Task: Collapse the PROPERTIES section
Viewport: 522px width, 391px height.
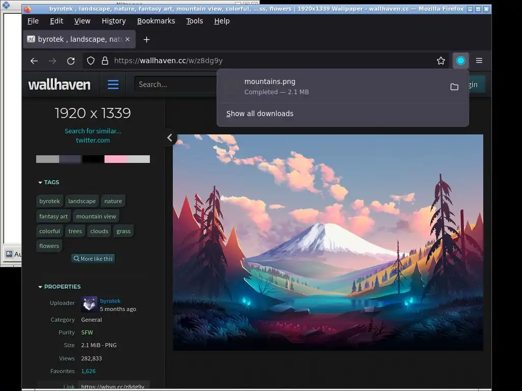Action: 59,287
